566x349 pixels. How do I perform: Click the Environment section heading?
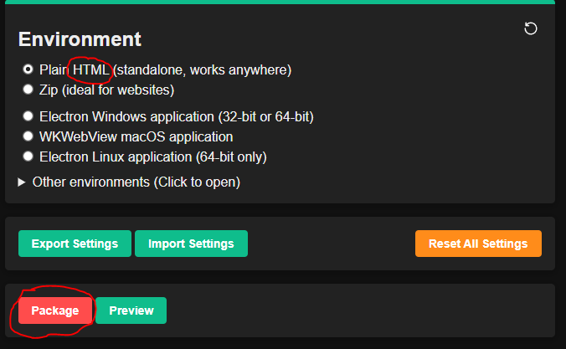click(x=80, y=39)
